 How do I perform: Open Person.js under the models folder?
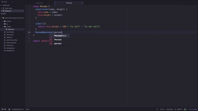point(11,29)
